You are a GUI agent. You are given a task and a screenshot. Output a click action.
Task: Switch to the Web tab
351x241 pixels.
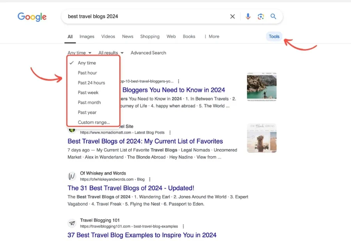point(171,37)
